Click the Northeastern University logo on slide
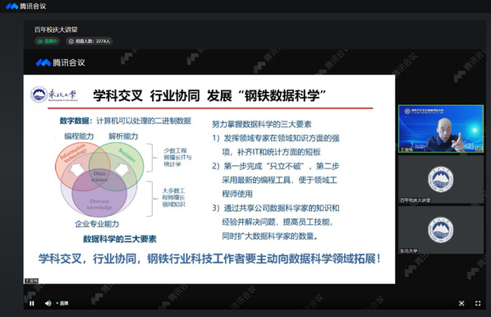The width and height of the screenshot is (491, 317). coord(54,94)
